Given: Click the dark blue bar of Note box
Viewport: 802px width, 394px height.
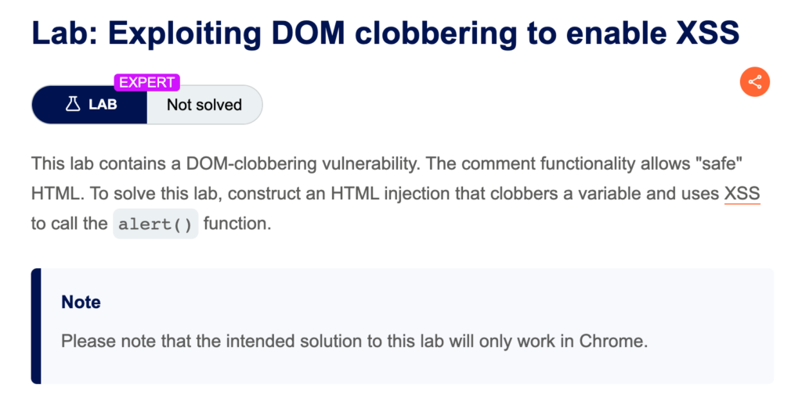Looking at the screenshot, I should (36, 326).
